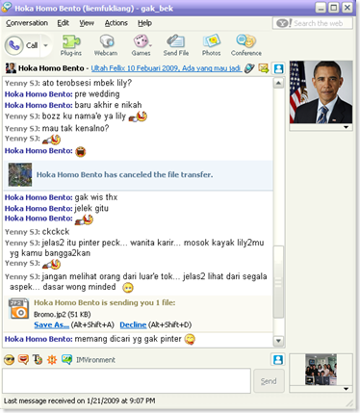The height and width of the screenshot is (413, 360).
Task: Open the Edit menu
Action: (63, 23)
